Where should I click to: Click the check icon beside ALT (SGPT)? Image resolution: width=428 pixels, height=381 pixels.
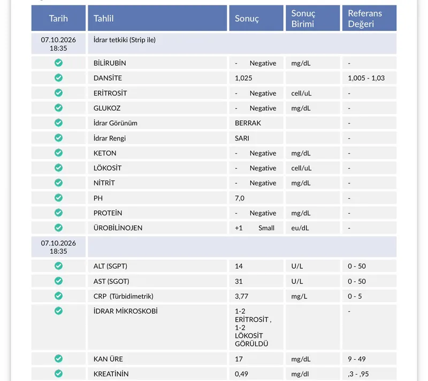tap(58, 266)
